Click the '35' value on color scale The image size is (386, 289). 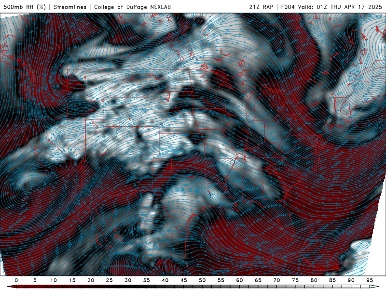pyautogui.click(x=147, y=280)
